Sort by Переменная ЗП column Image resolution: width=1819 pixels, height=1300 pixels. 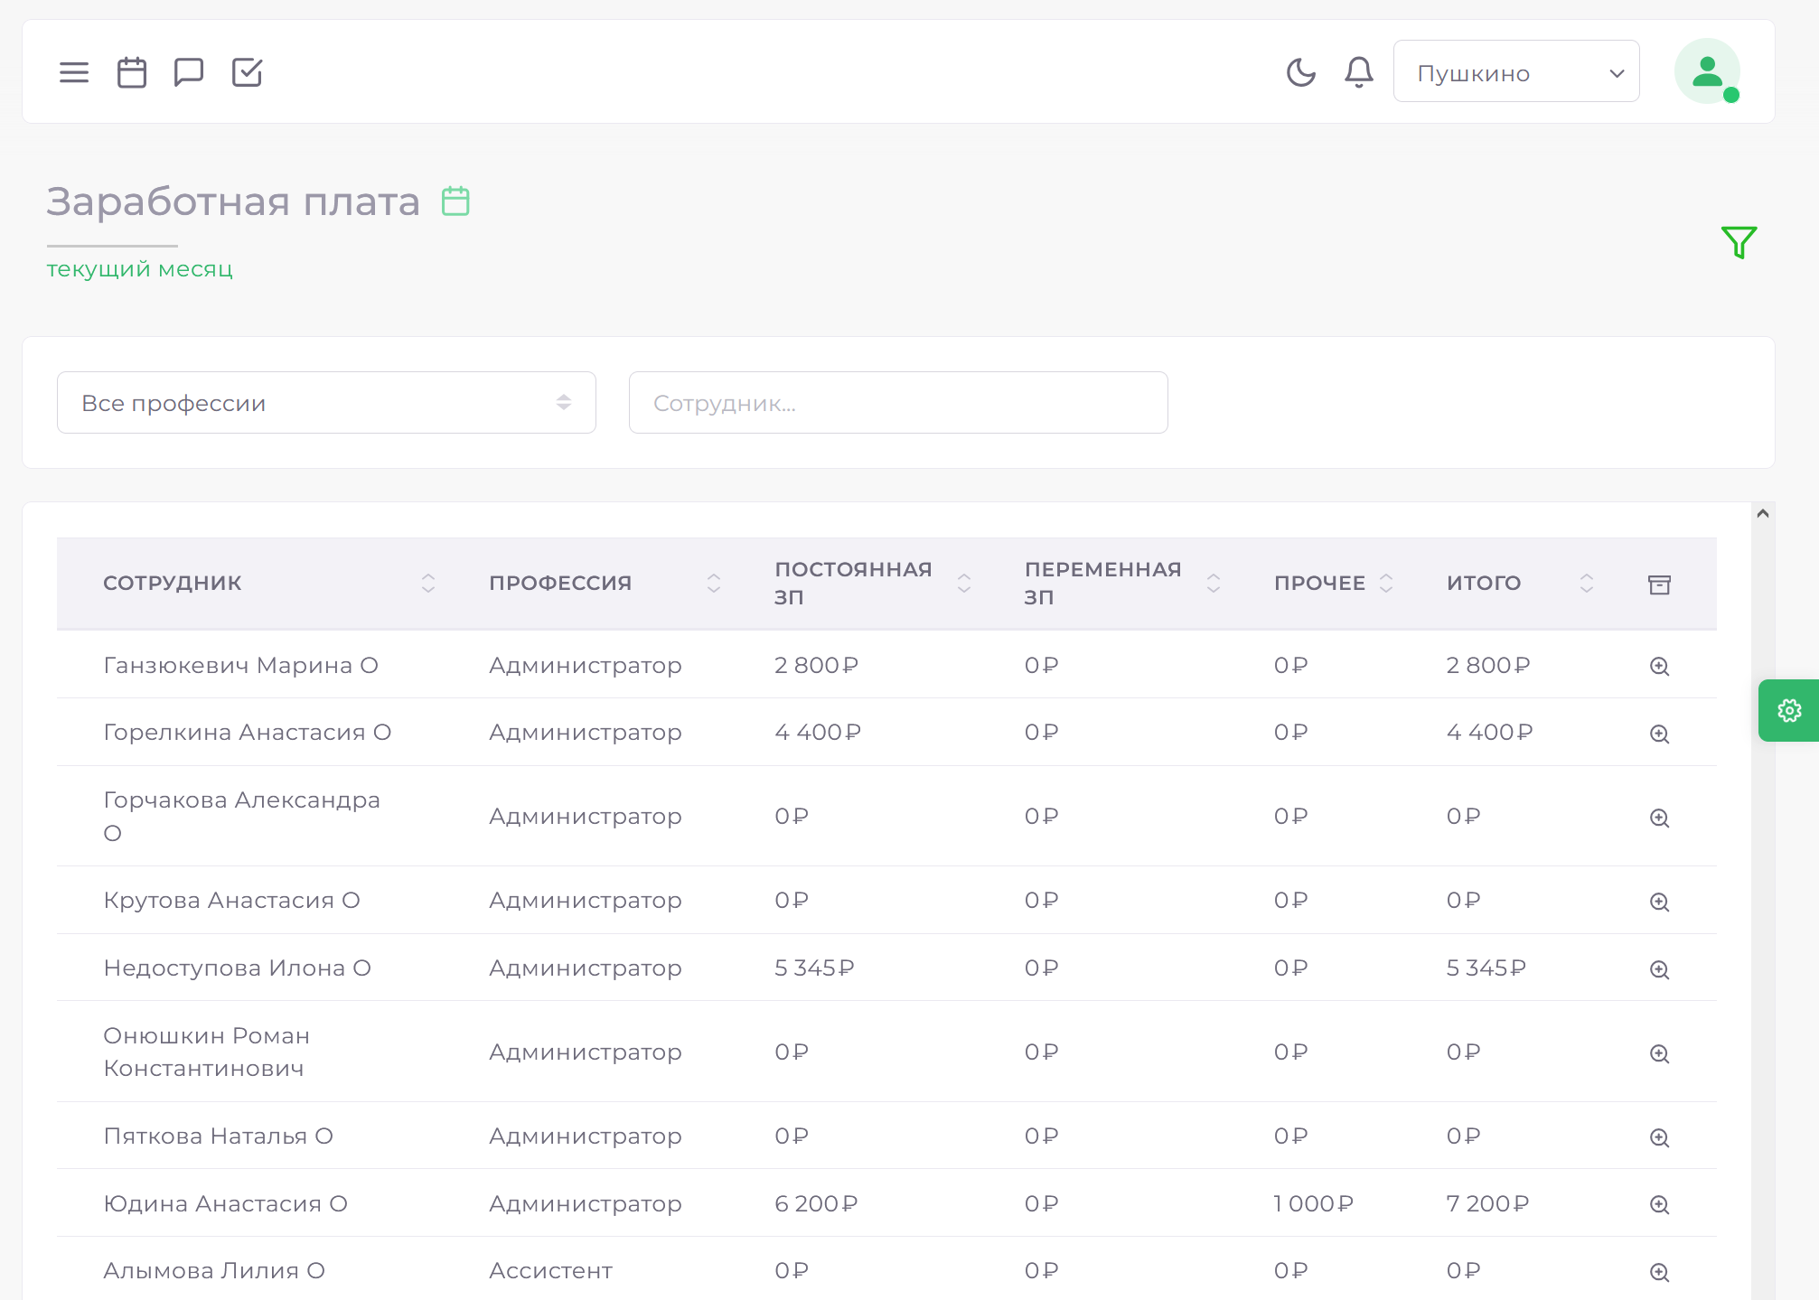pos(1214,584)
